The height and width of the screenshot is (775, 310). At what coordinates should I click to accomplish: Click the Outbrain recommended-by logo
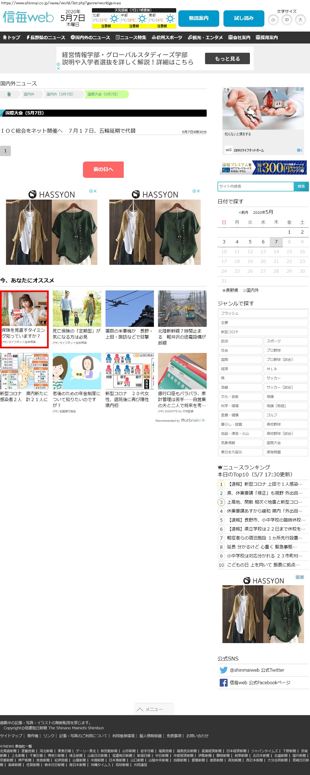tap(190, 420)
